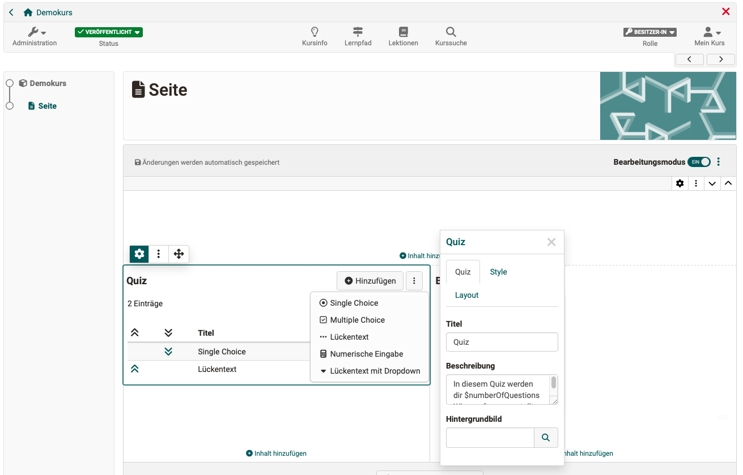Screen dimensions: 743x475
Task: Move layout up with chevron
Action: pos(728,183)
